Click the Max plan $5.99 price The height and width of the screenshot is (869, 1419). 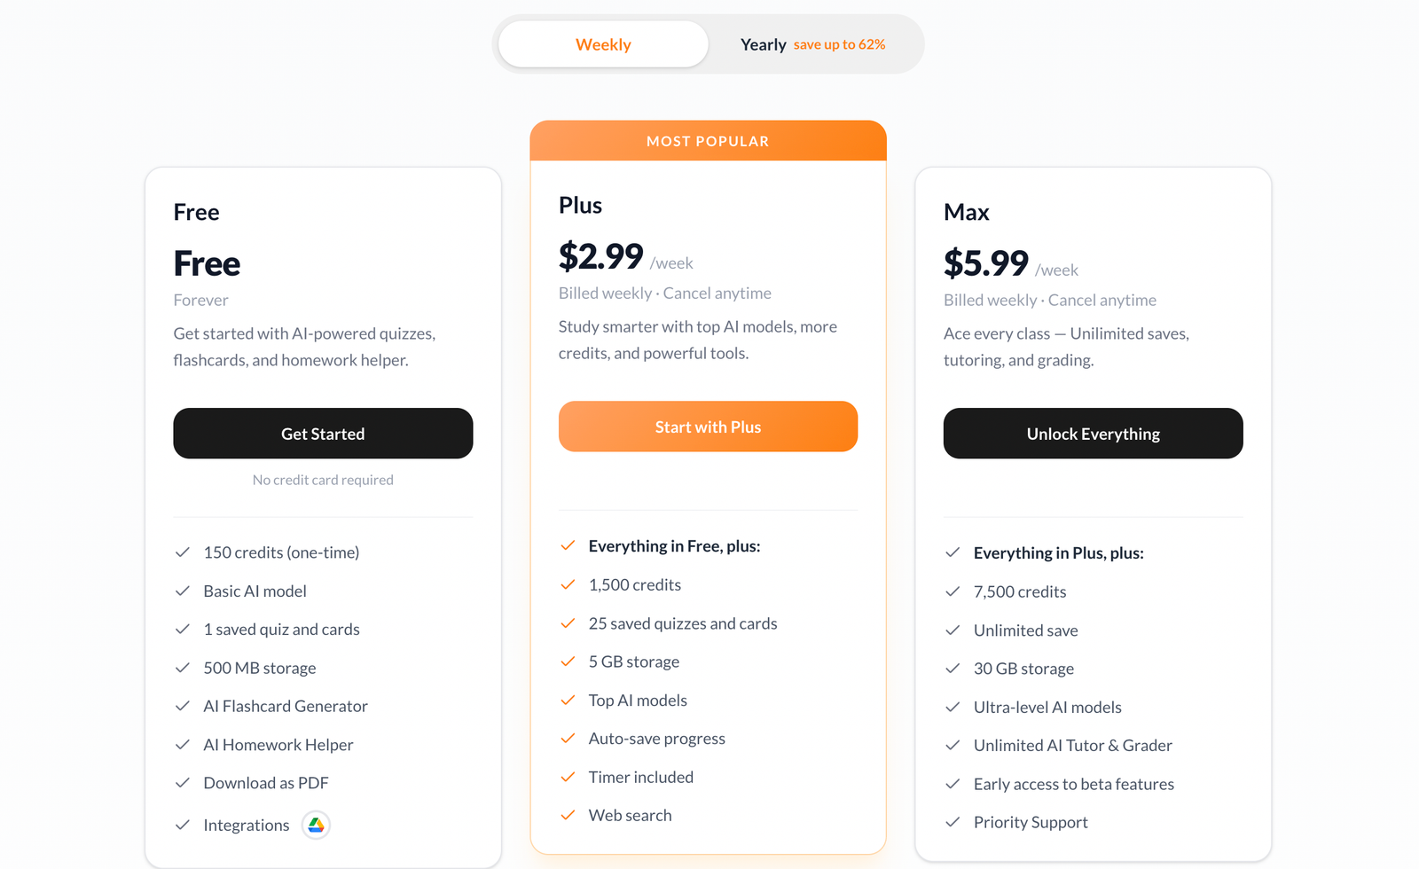(985, 263)
